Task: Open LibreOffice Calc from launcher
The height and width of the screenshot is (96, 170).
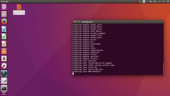Action: [4, 37]
